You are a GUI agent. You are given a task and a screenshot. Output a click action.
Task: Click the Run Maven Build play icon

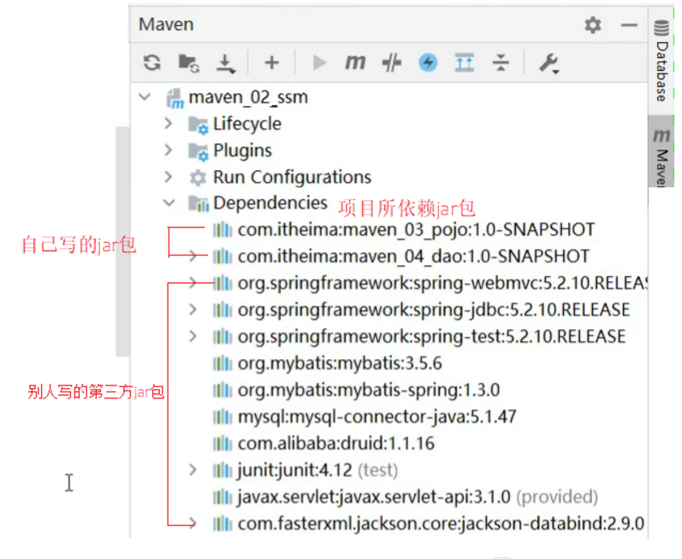(320, 62)
